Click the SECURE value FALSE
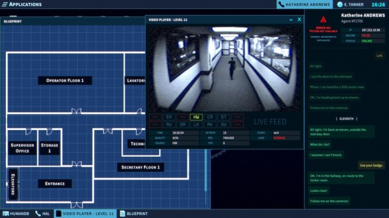The image size is (389, 218). coord(366,36)
